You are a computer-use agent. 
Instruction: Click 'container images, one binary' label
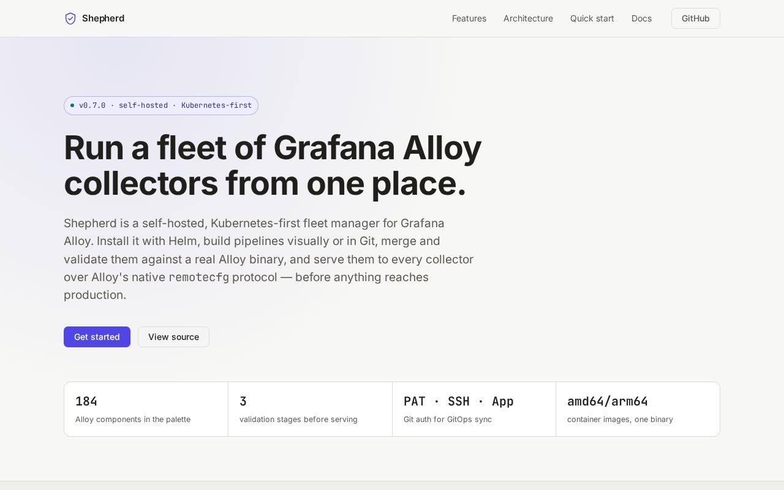[620, 420]
